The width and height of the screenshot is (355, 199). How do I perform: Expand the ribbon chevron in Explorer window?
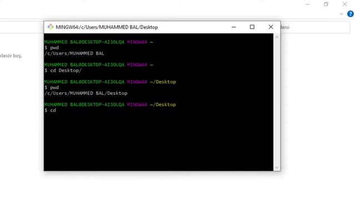(x=342, y=14)
